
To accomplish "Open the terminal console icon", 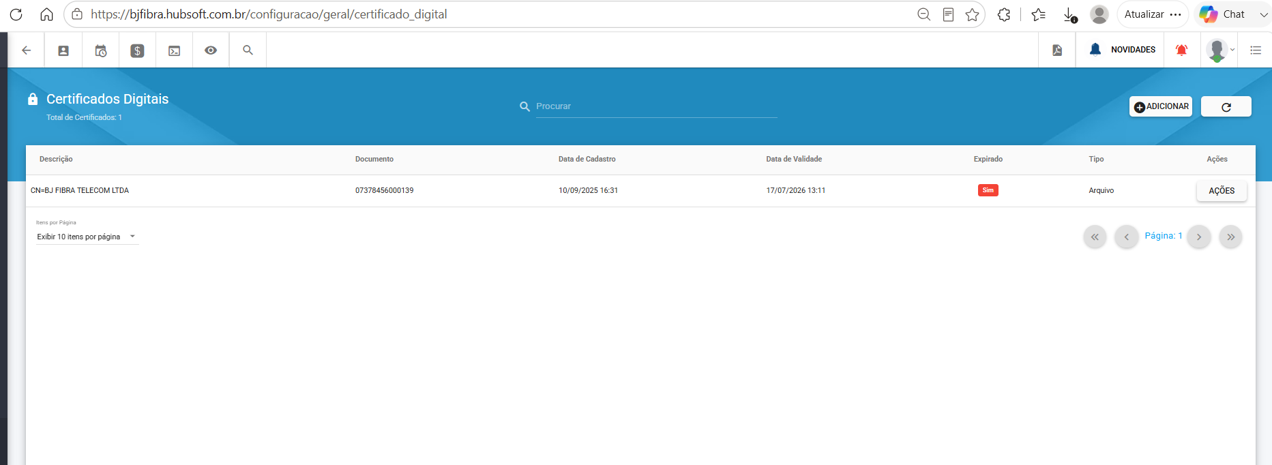I will click(175, 50).
